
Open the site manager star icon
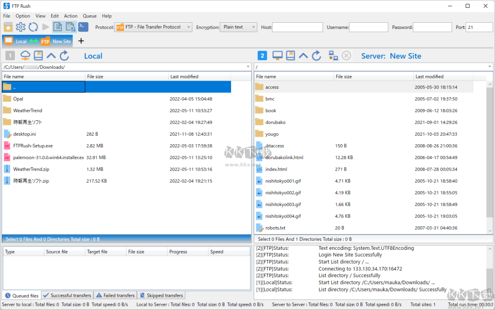tap(8, 27)
